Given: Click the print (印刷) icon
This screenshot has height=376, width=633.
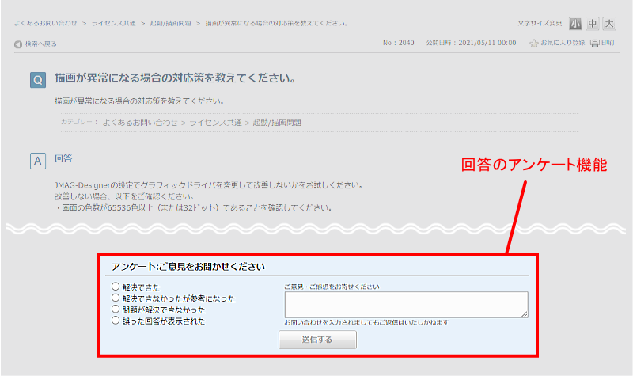Looking at the screenshot, I should point(595,43).
